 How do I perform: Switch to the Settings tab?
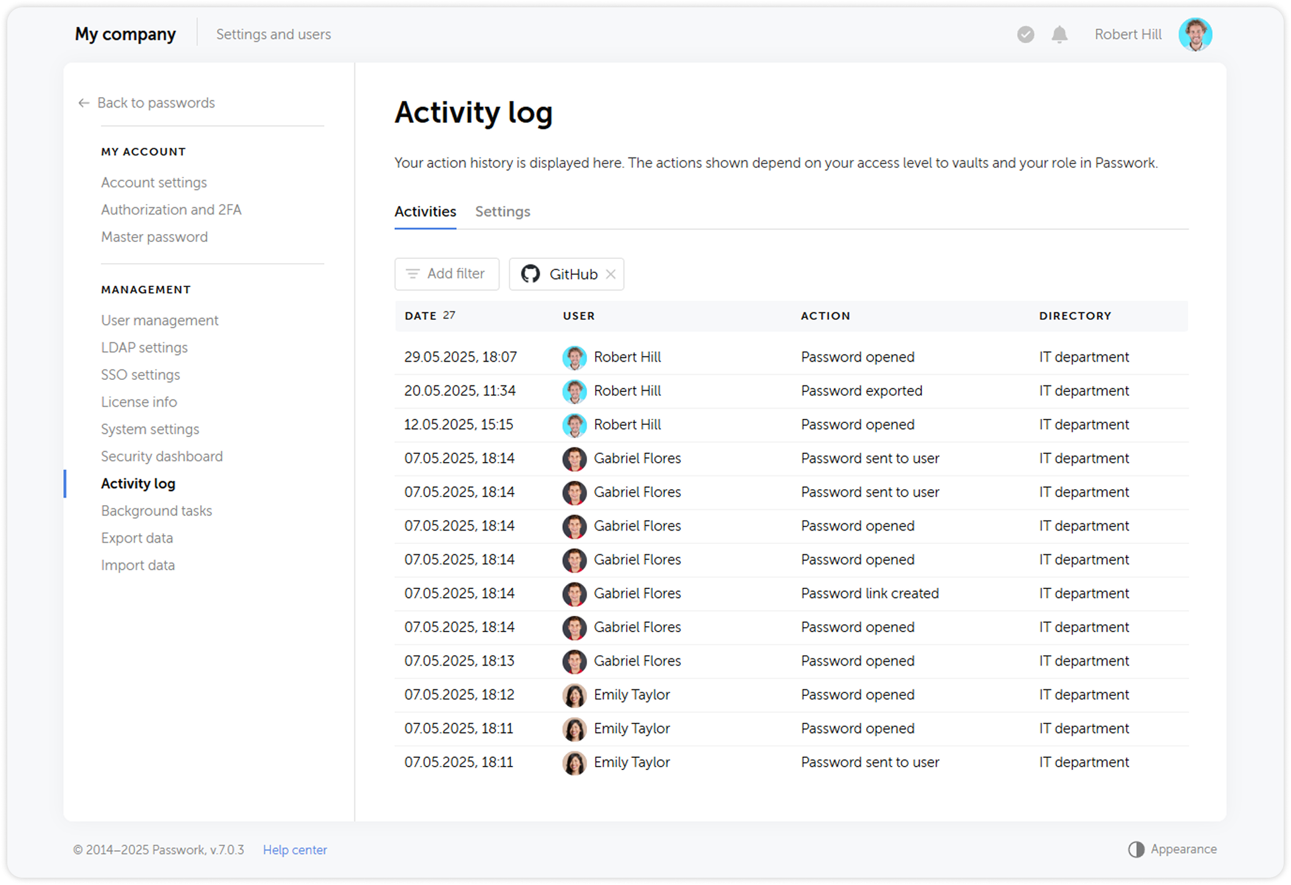(x=502, y=212)
